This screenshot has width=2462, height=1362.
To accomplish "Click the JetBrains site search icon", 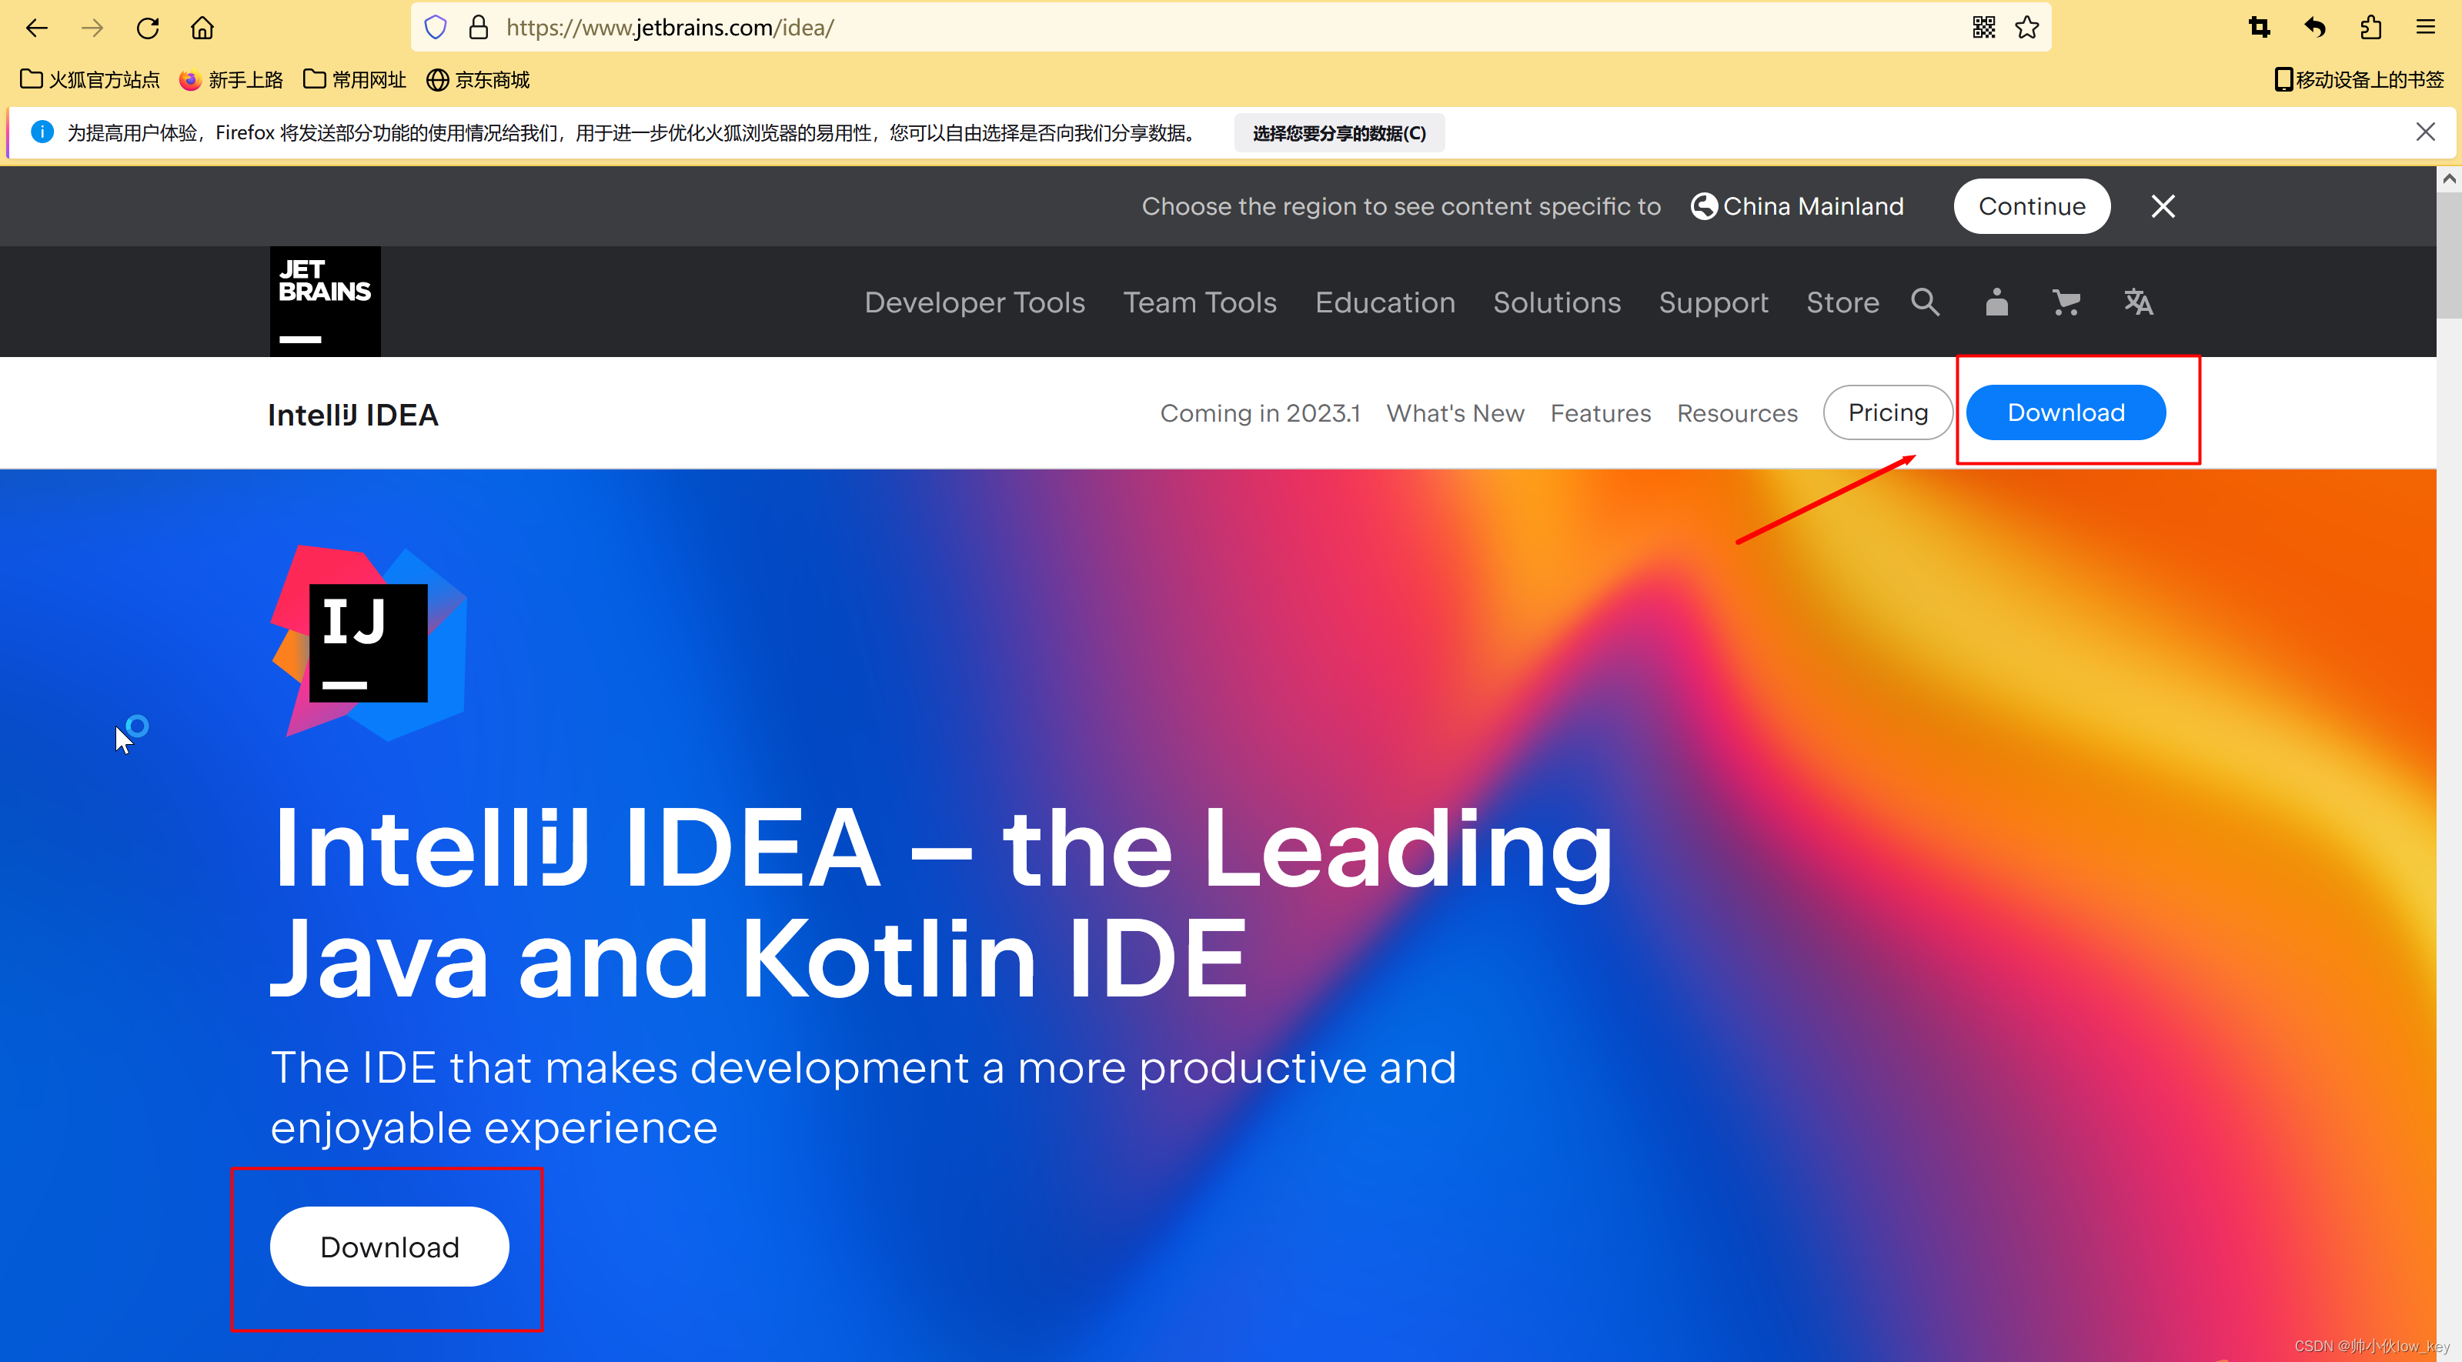I will [x=1925, y=302].
